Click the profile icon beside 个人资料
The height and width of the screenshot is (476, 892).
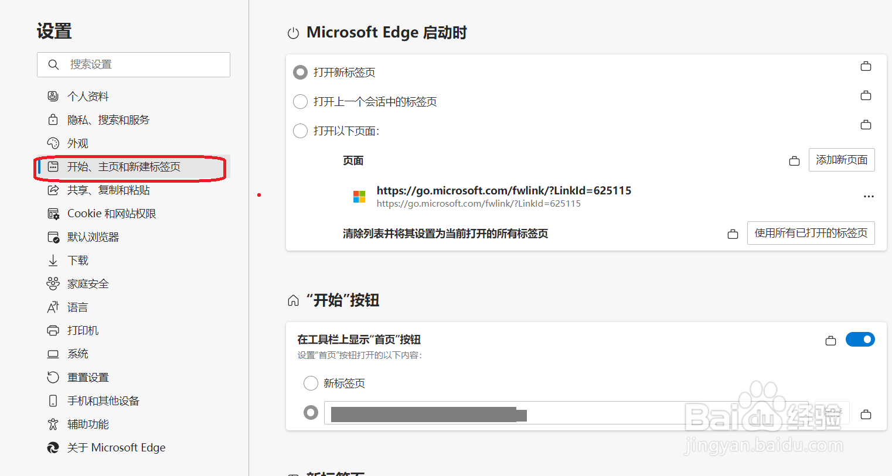(53, 96)
